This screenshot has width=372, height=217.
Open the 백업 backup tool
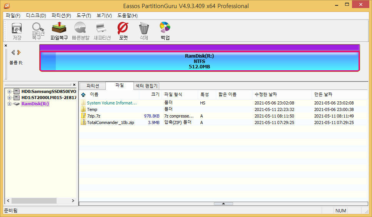(165, 31)
